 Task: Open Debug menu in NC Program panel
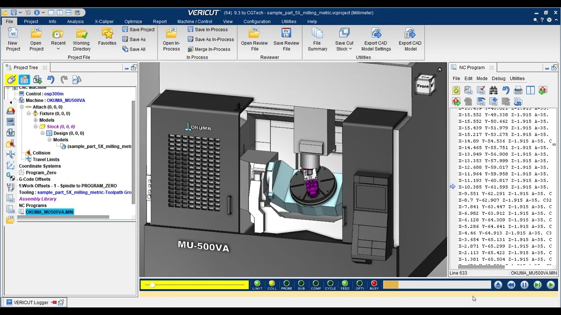[x=498, y=78]
